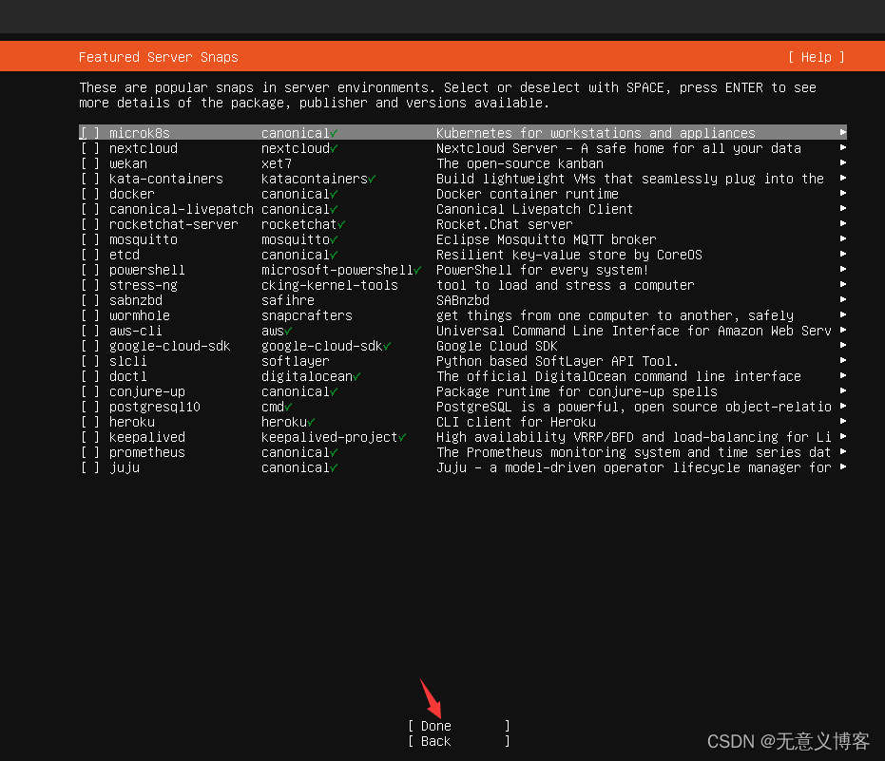Select the postgresql10 snap checkbox
Viewport: 885px width, 761px height.
click(87, 407)
